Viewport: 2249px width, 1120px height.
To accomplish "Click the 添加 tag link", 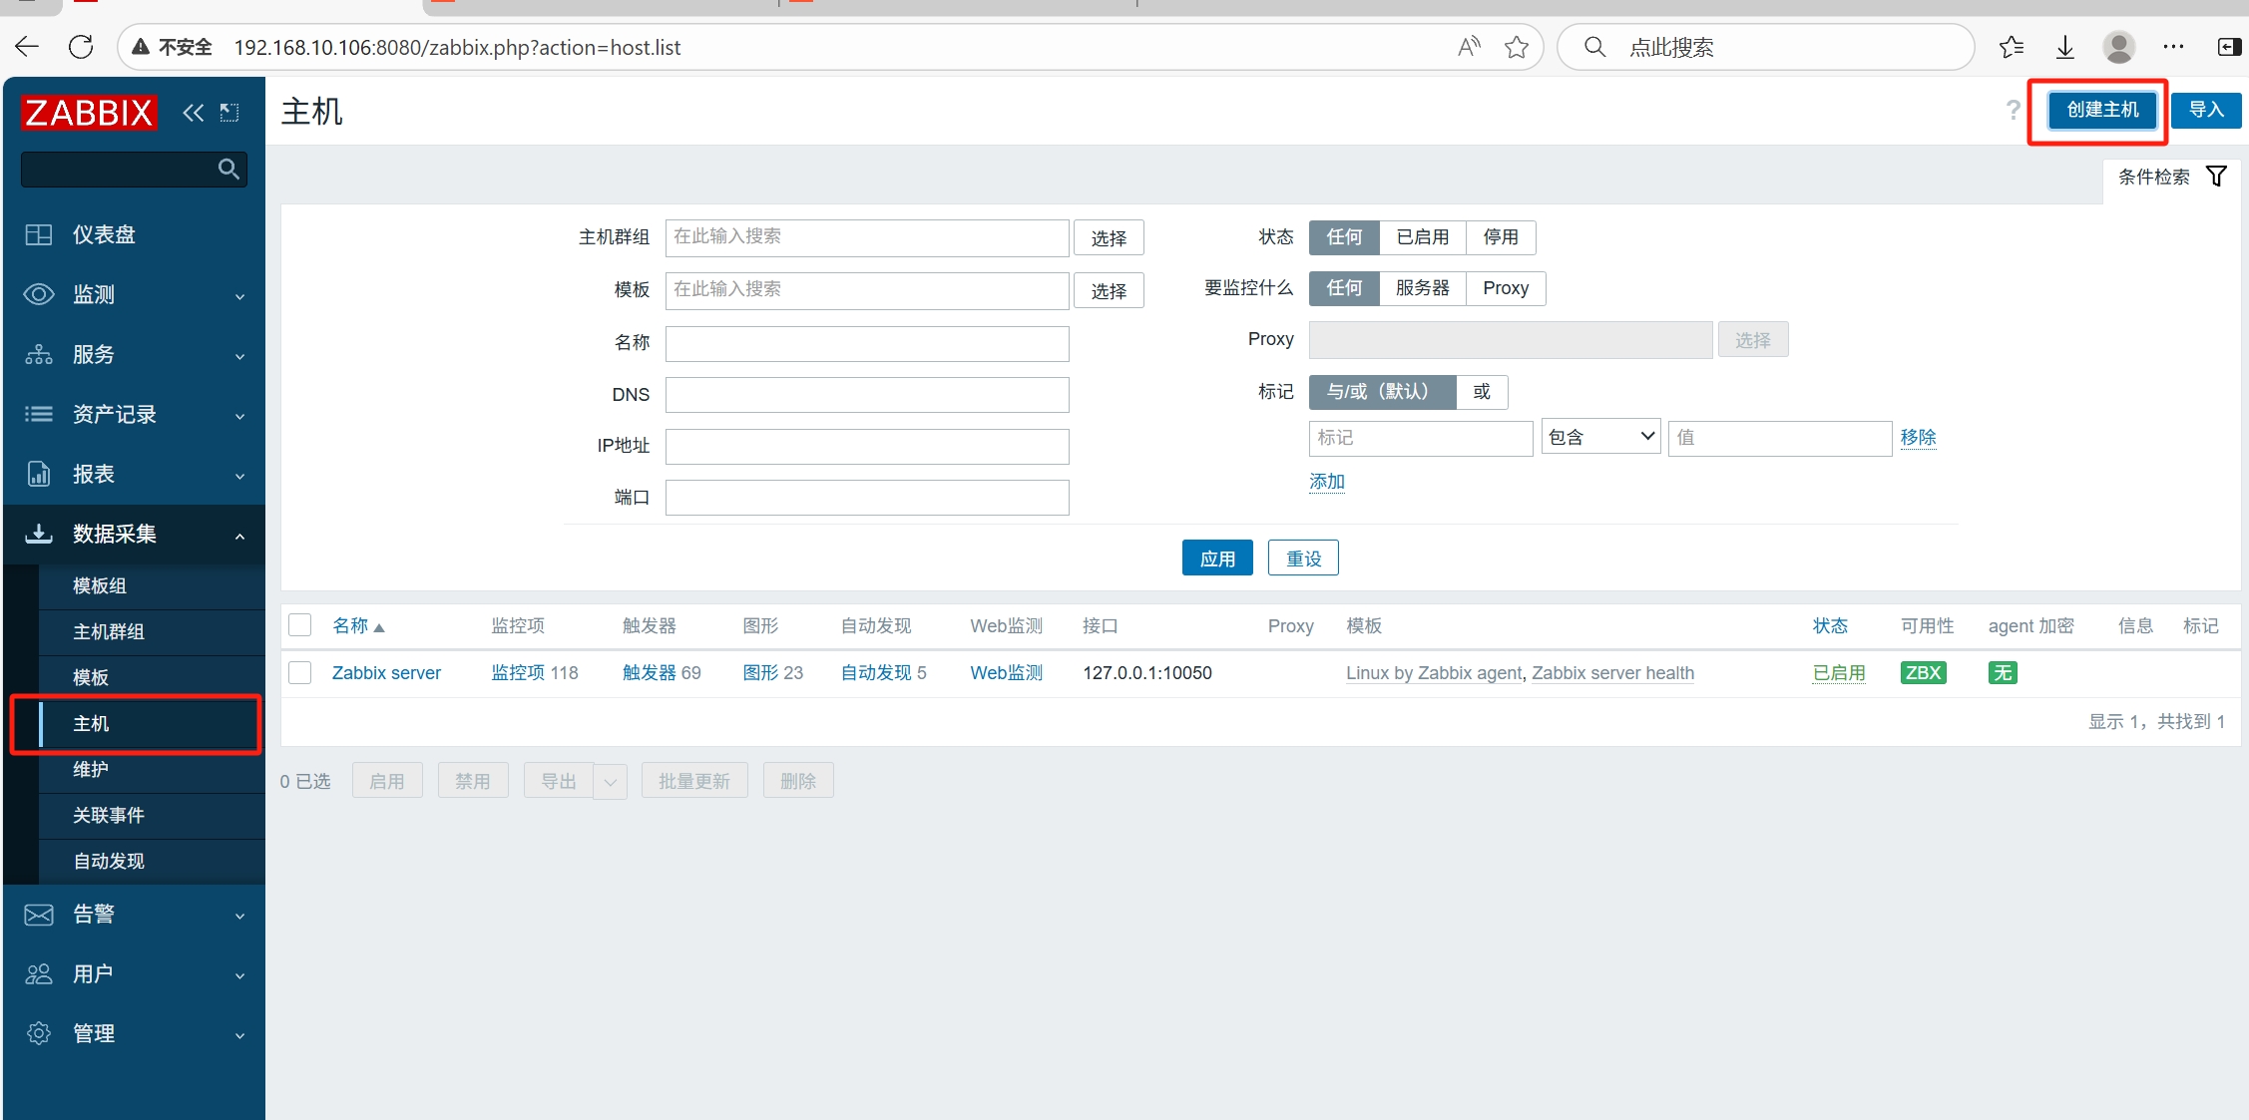I will click(x=1327, y=482).
